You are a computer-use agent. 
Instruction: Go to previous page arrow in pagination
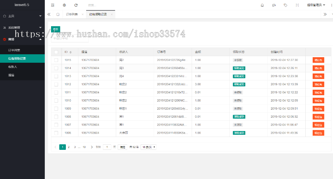pos(55,147)
